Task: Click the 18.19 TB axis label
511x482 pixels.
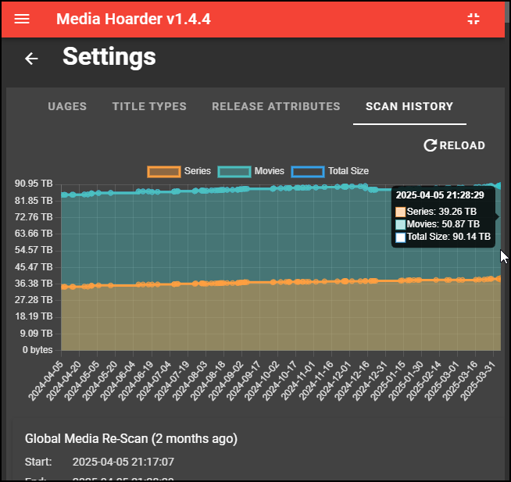Action: (34, 316)
